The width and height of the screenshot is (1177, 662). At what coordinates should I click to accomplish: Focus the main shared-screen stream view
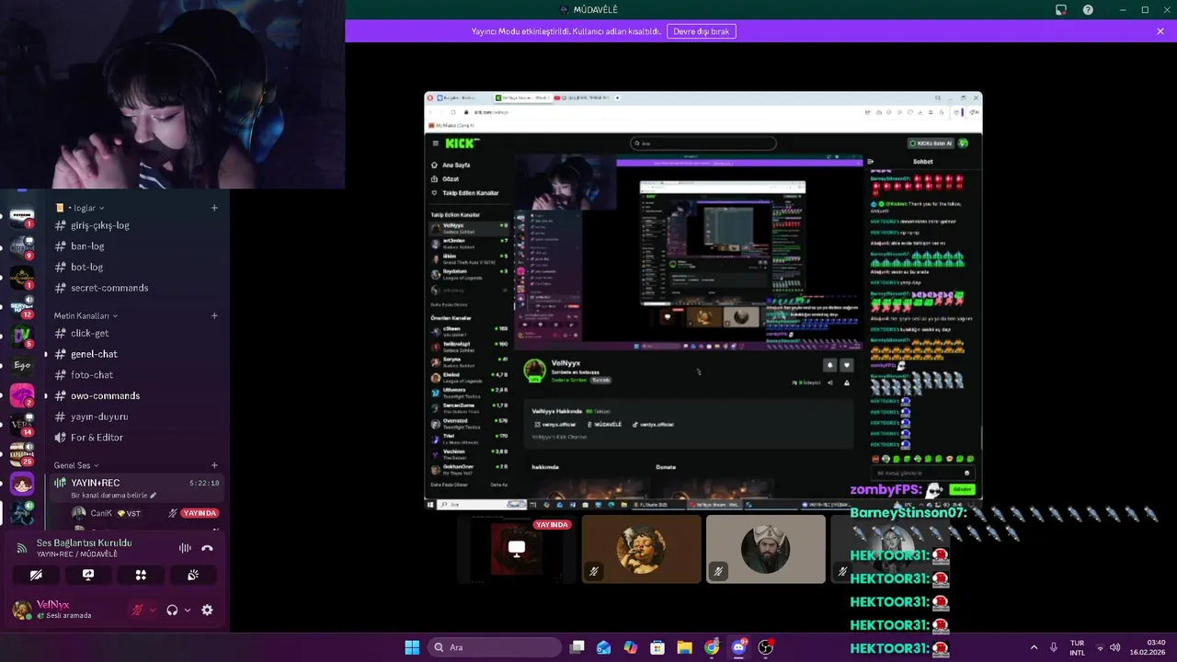[703, 300]
